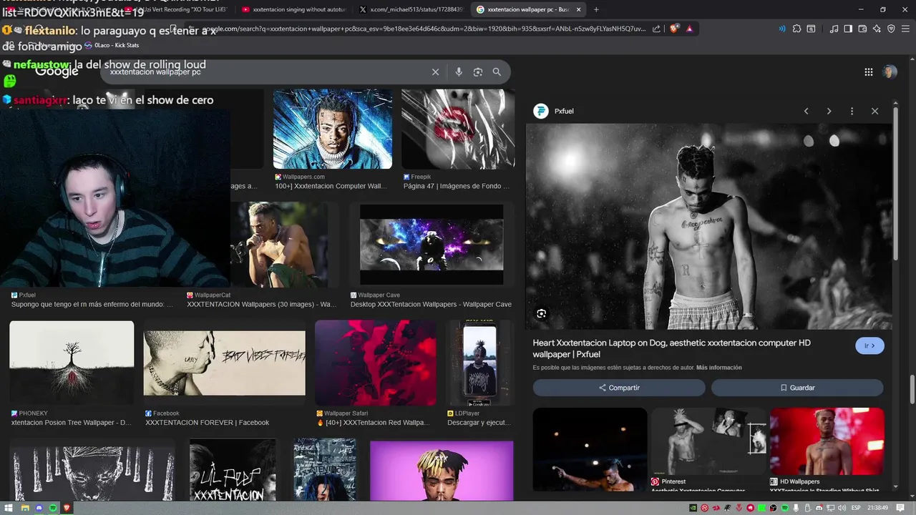
Task: Open the browser hamburger main menu
Action: point(905,29)
